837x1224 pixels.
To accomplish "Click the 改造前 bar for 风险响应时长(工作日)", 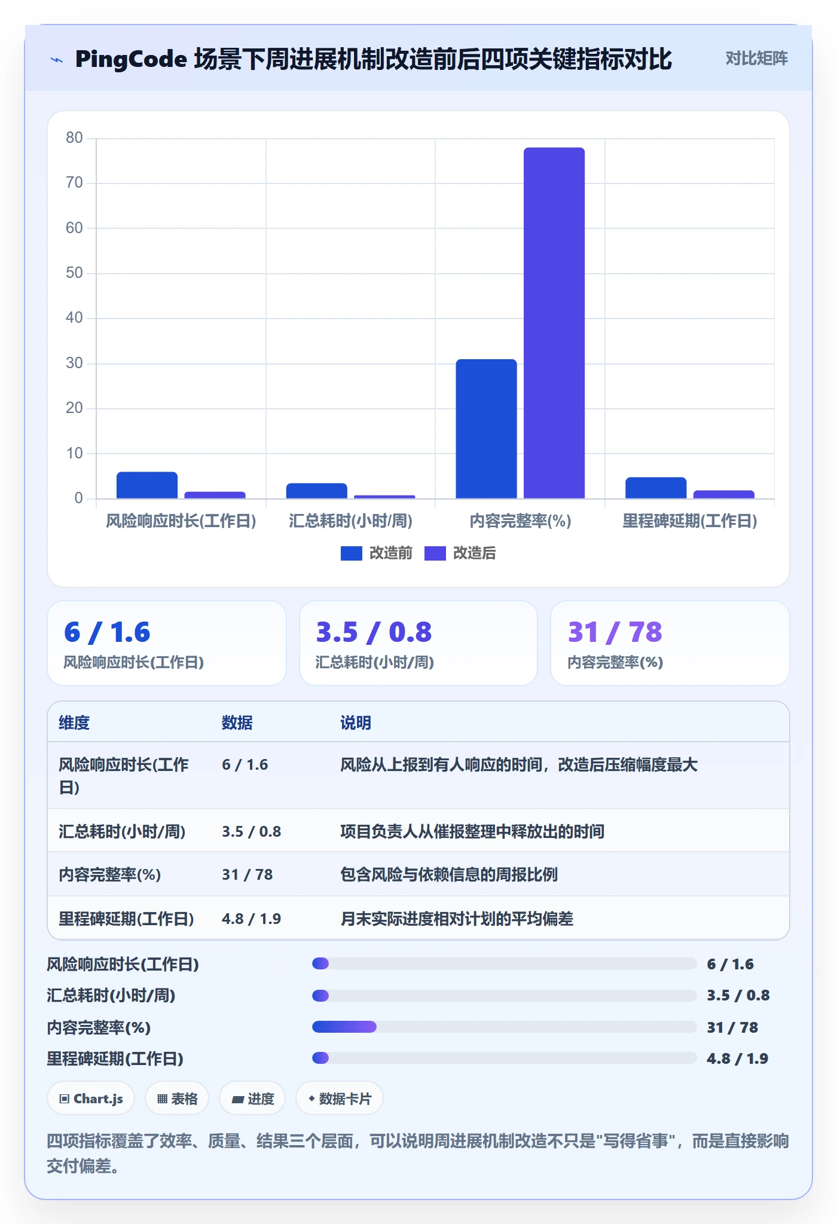I will (147, 485).
